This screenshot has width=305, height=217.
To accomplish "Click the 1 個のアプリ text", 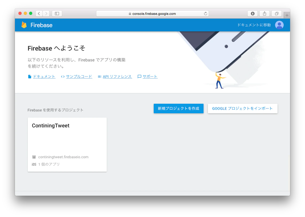I will tap(49, 164).
